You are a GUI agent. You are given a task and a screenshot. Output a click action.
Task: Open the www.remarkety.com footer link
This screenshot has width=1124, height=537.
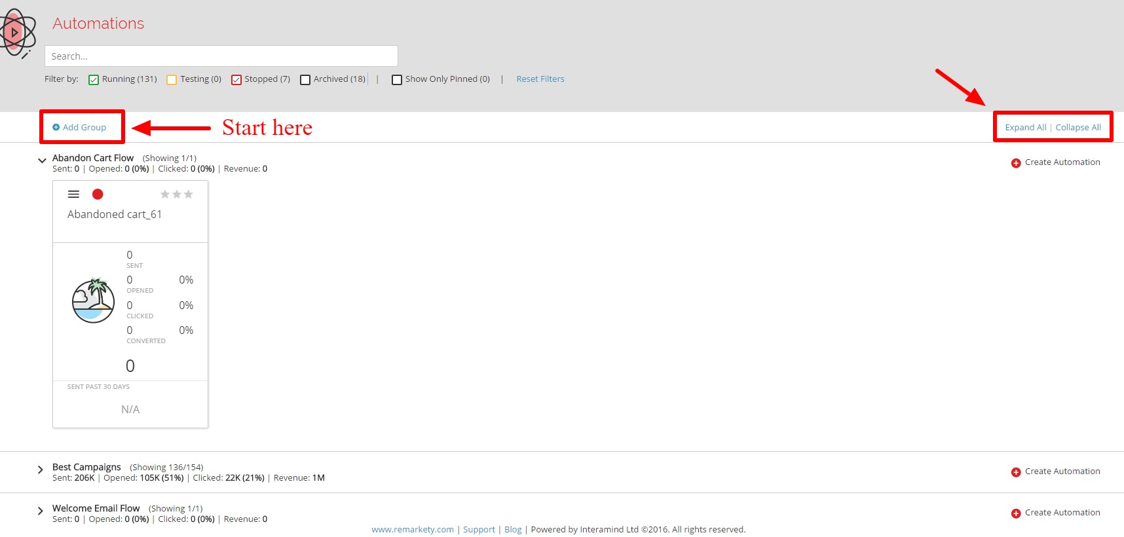(x=413, y=530)
